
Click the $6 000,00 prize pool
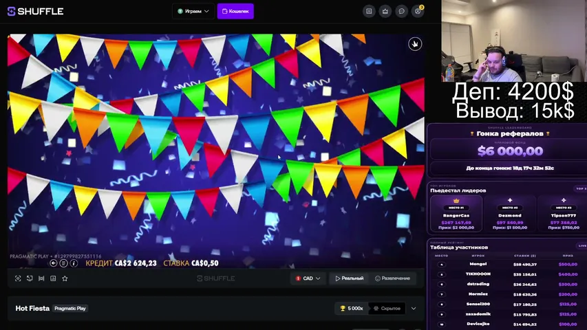click(x=510, y=151)
